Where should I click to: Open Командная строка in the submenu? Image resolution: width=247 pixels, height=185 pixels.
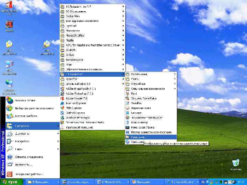151,127
